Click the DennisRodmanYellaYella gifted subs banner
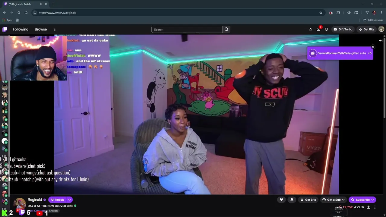The image size is (386, 217). pos(340,53)
